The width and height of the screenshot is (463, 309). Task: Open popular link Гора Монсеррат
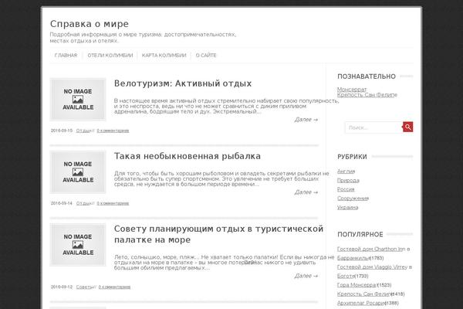point(357,285)
